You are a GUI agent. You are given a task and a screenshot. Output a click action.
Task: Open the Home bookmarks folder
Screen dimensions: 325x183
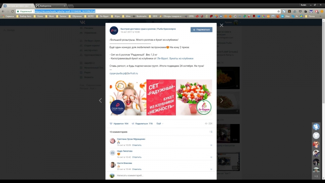38,16
